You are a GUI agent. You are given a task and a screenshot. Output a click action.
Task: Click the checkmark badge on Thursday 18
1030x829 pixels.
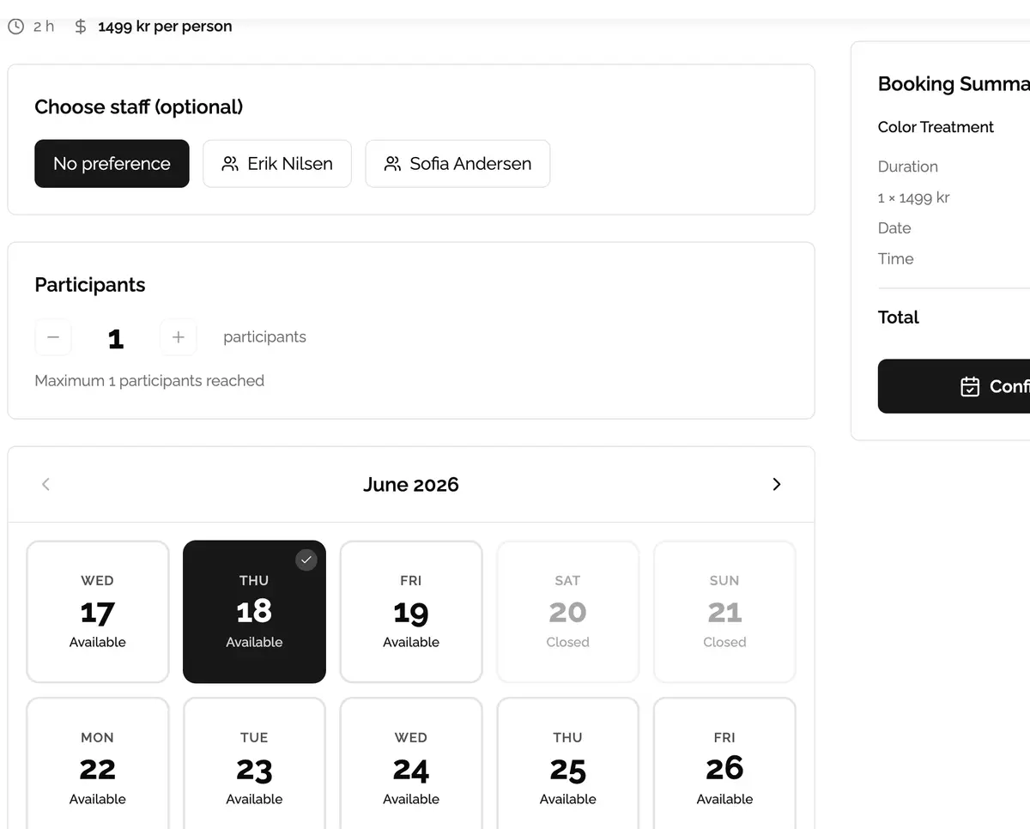(x=306, y=560)
